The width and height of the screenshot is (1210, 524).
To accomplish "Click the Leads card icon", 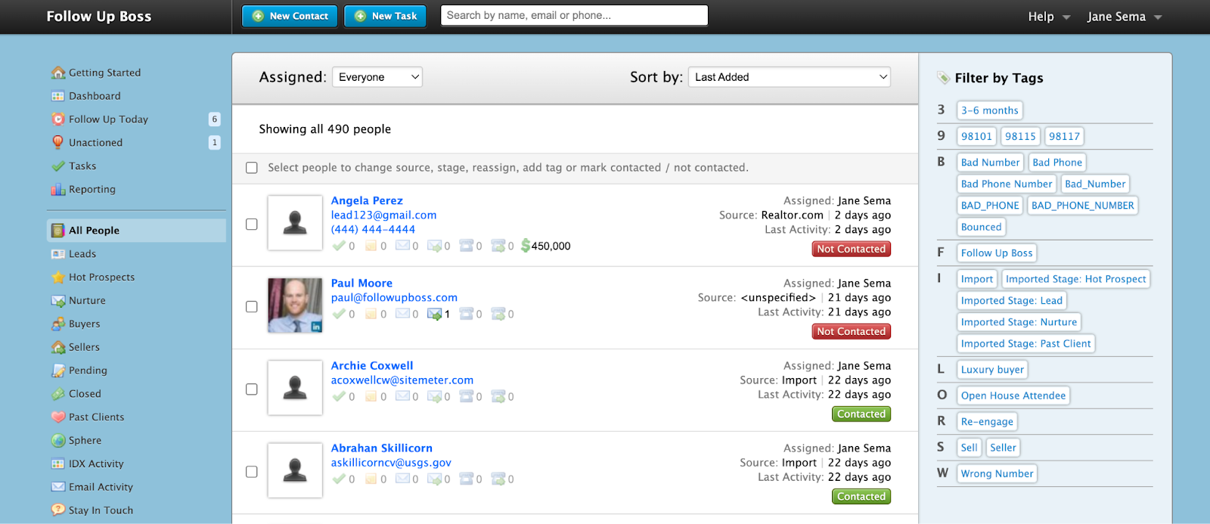I will [58, 254].
